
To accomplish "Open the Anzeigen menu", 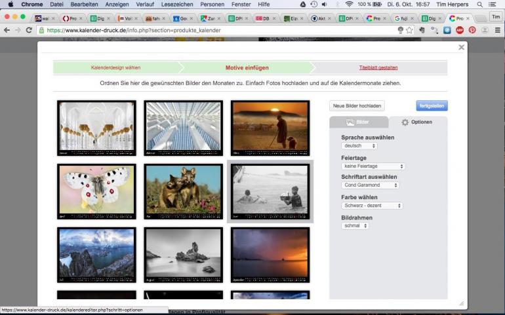I will click(x=117, y=4).
